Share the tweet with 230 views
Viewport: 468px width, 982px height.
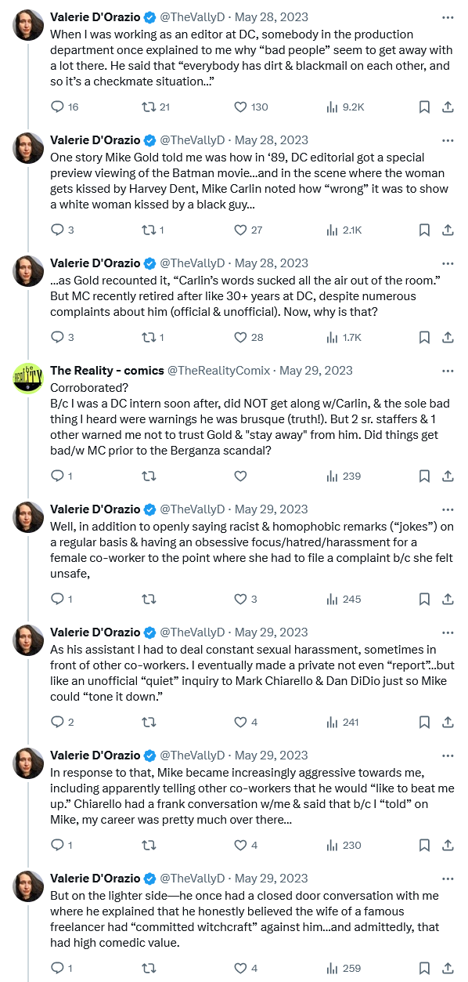click(448, 845)
